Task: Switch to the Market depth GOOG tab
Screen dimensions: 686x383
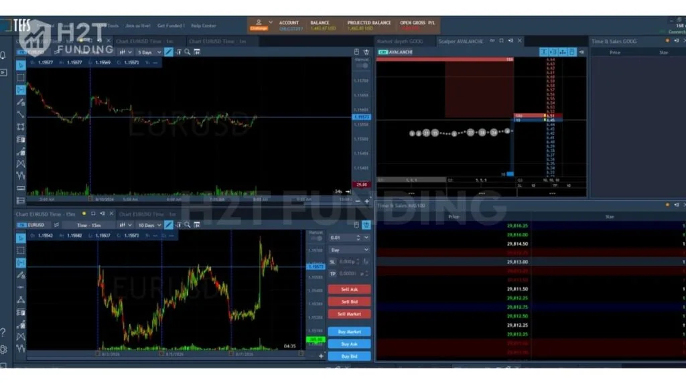Action: (400, 41)
